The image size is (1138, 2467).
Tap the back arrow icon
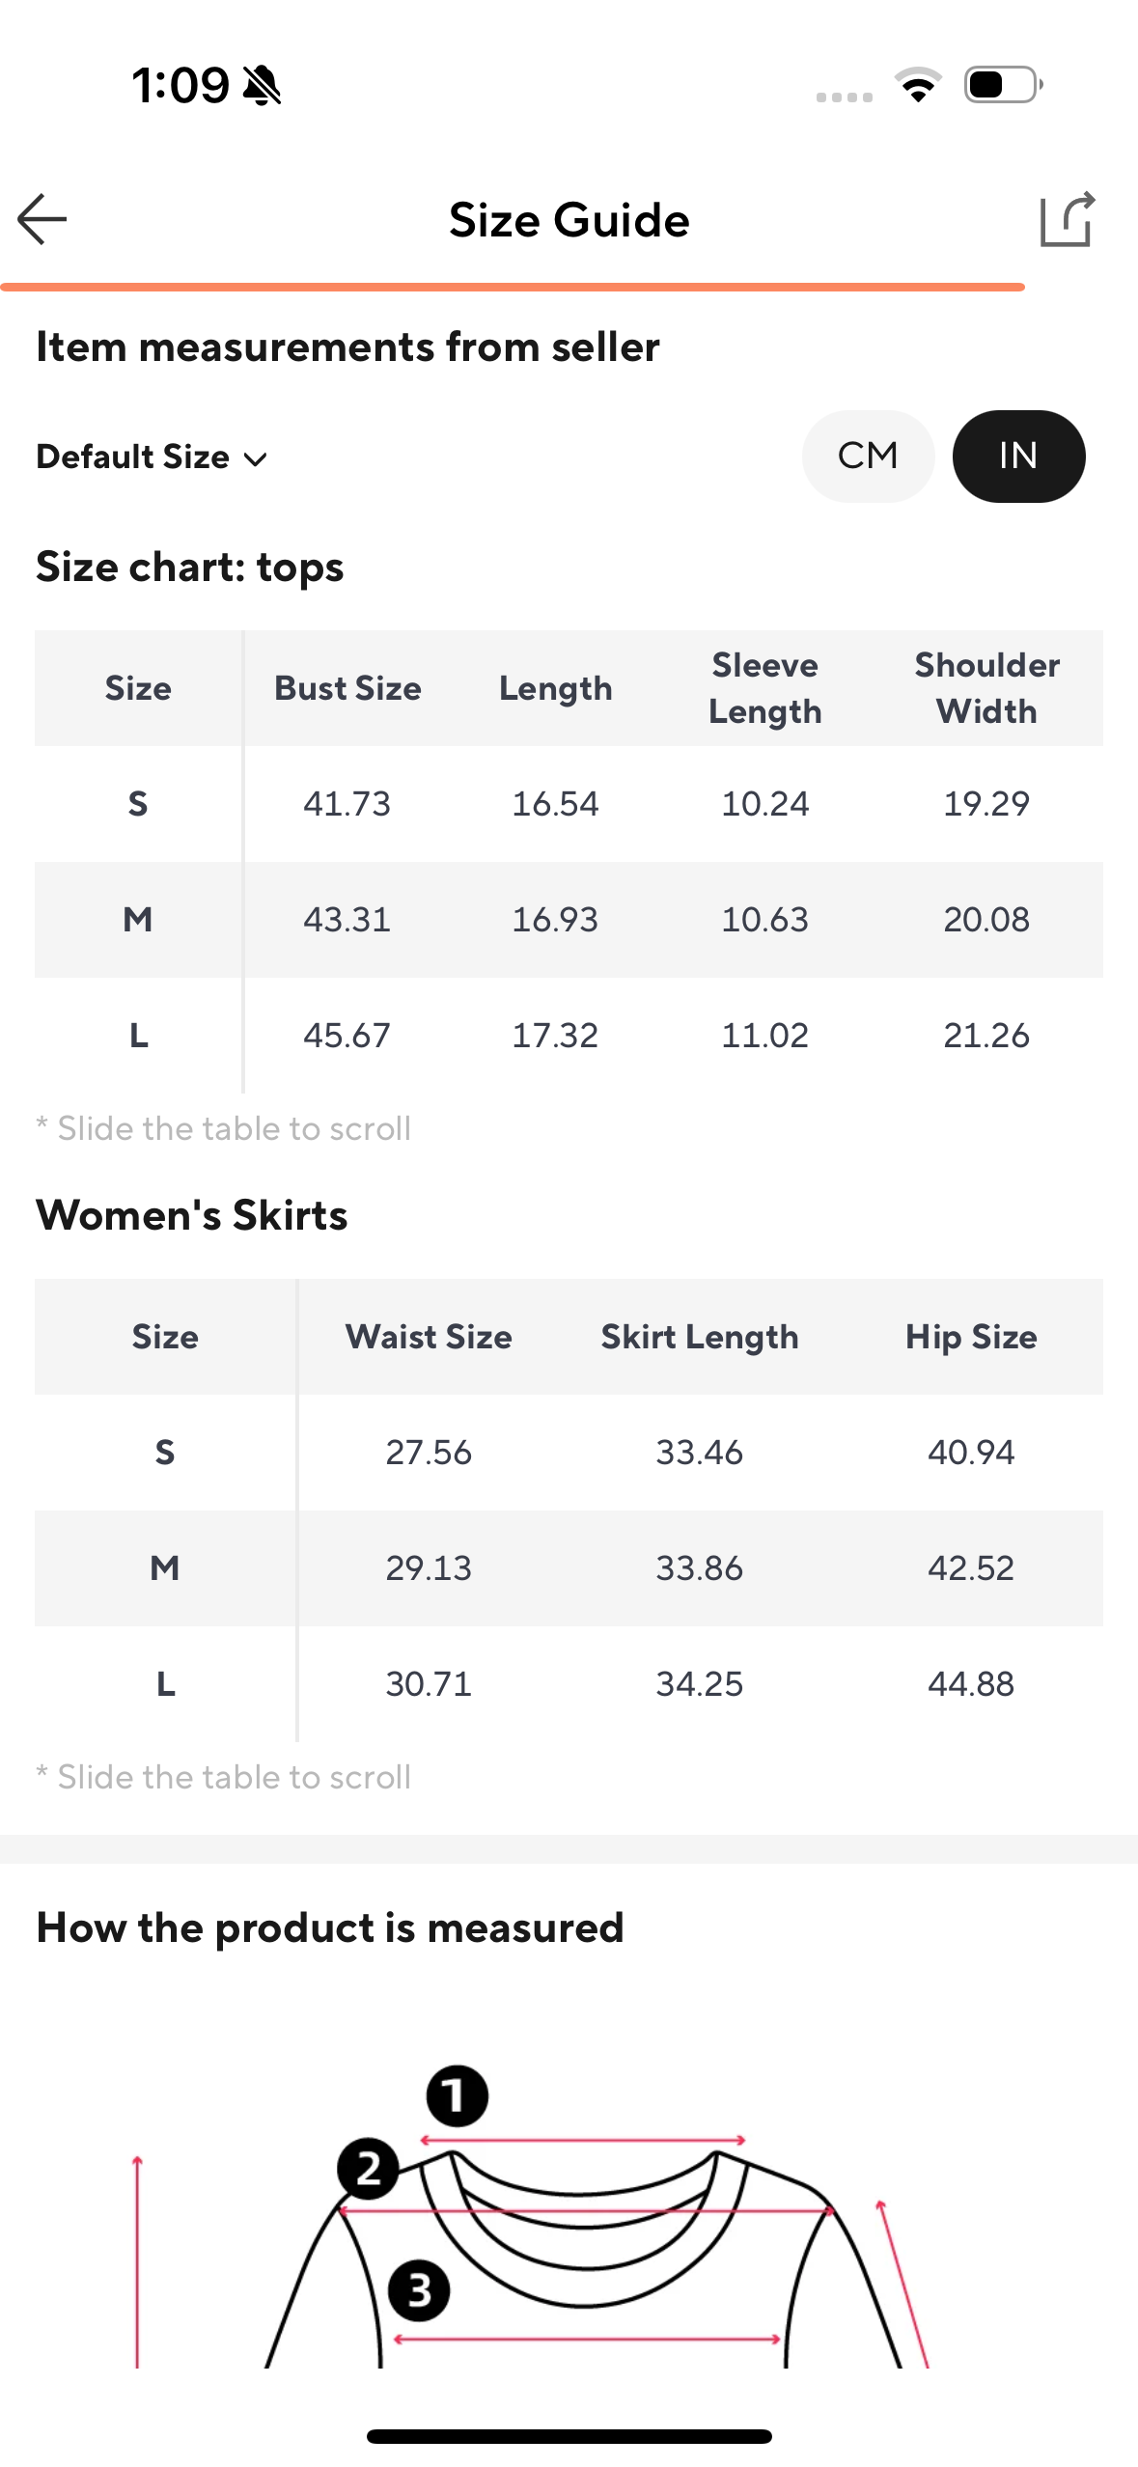tap(42, 219)
